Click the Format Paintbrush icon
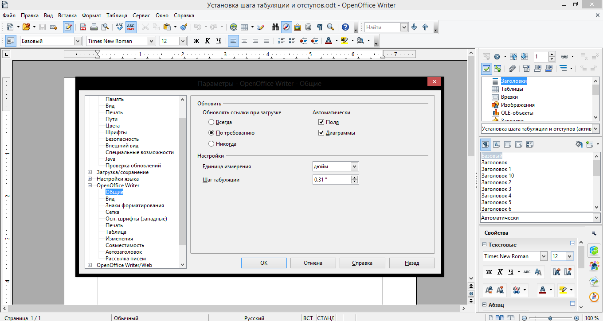 (x=184, y=27)
